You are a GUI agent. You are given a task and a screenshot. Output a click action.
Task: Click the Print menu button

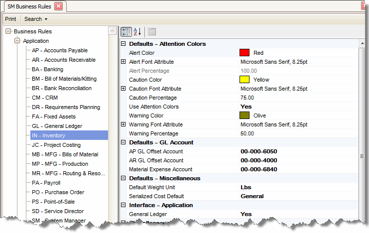tap(10, 19)
